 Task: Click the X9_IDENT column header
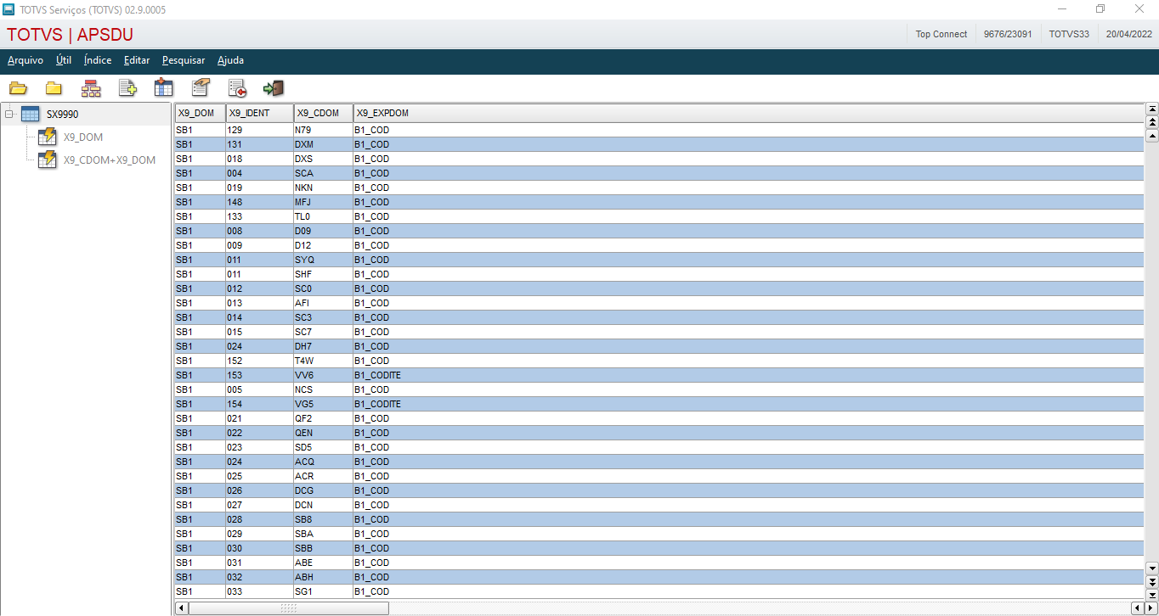tap(259, 113)
